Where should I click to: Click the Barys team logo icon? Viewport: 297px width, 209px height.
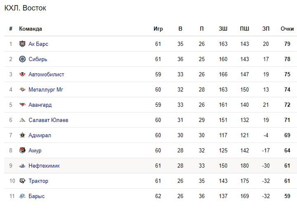22,196
